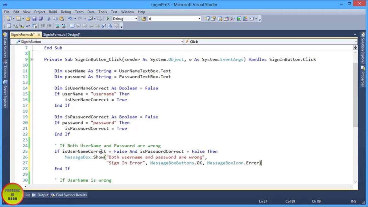Click the Copy toolbar icon
This screenshot has width=368, height=207.
click(55, 19)
